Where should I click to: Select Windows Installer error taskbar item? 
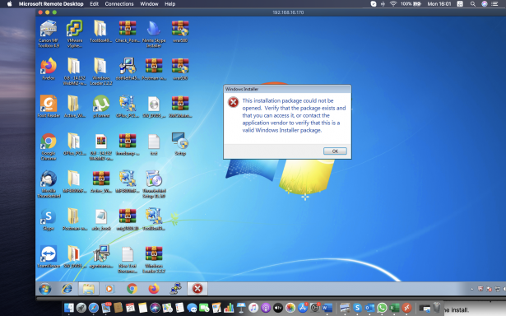(197, 289)
